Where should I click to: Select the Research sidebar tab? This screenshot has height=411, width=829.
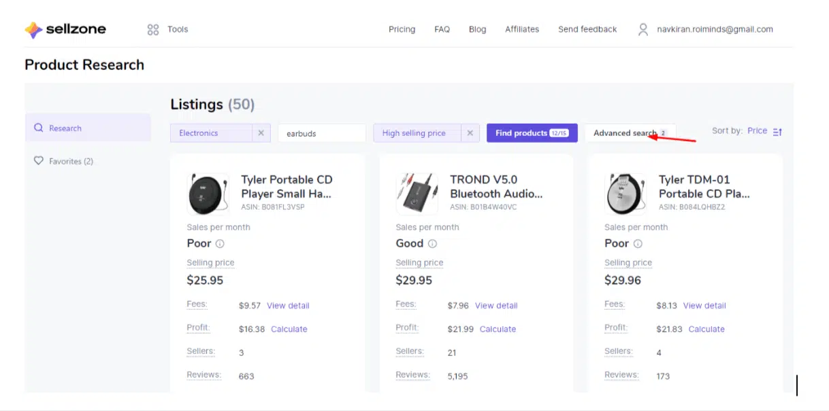click(x=88, y=128)
